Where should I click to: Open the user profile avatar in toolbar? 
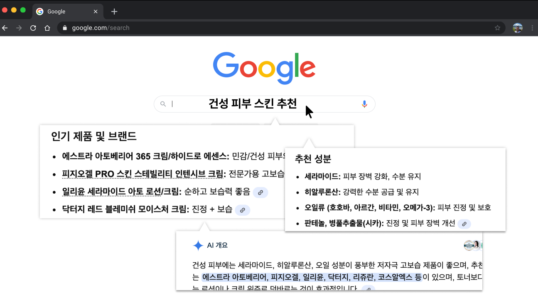(517, 28)
